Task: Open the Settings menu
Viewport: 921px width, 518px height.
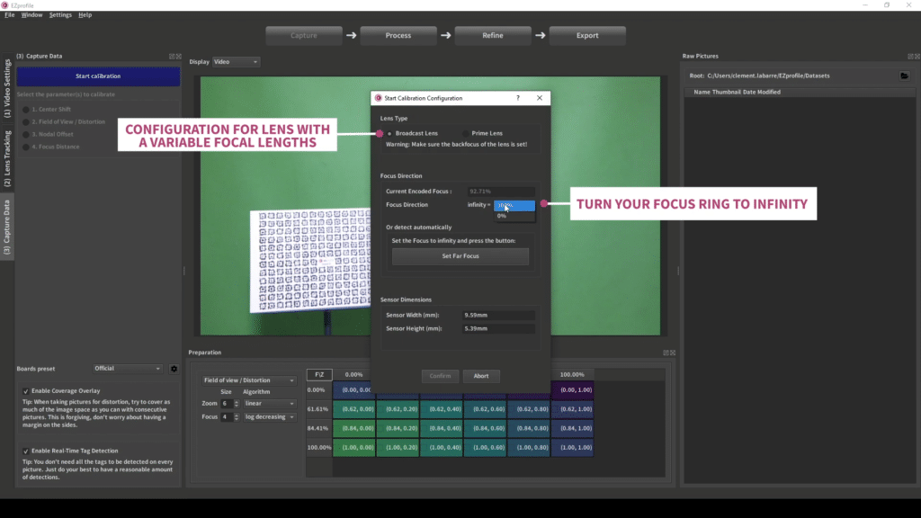Action: (x=60, y=15)
